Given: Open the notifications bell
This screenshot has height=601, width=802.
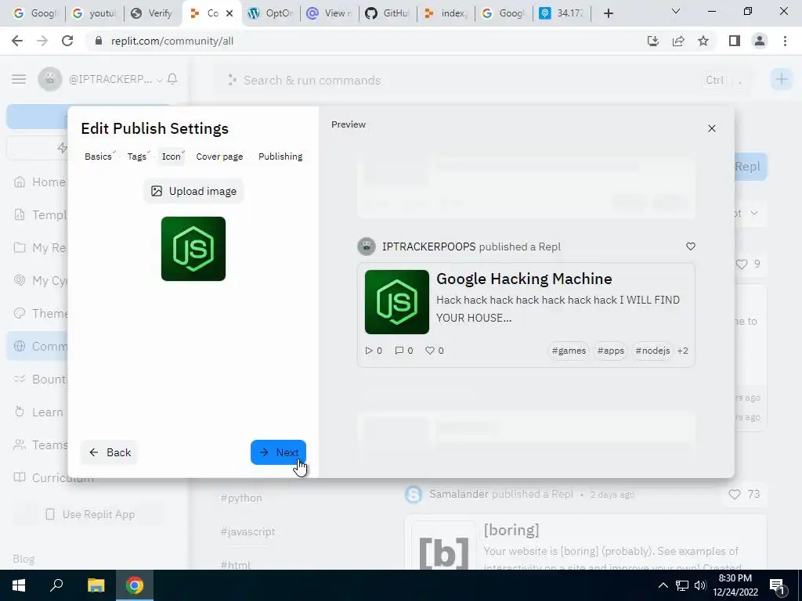Looking at the screenshot, I should tap(172, 79).
